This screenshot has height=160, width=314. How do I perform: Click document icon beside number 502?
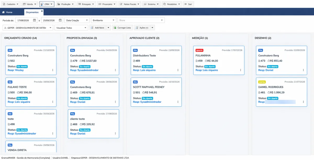(x=9, y=61)
